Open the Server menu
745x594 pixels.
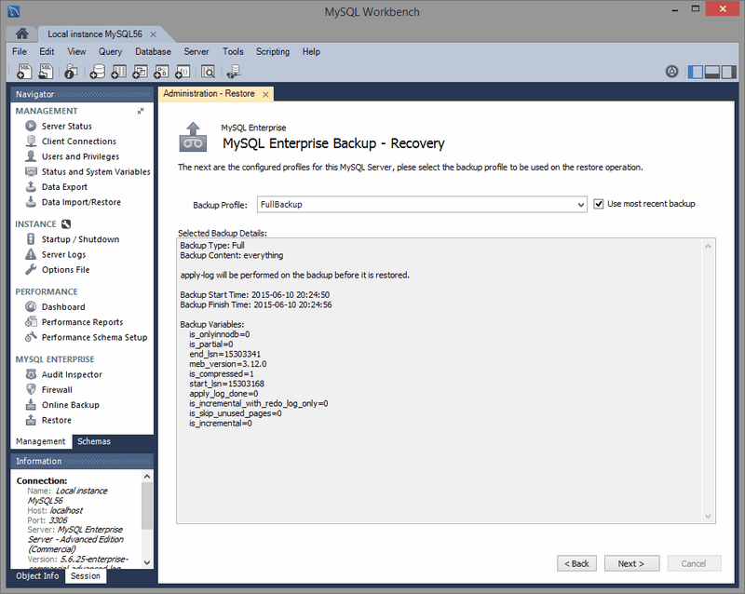tap(196, 51)
